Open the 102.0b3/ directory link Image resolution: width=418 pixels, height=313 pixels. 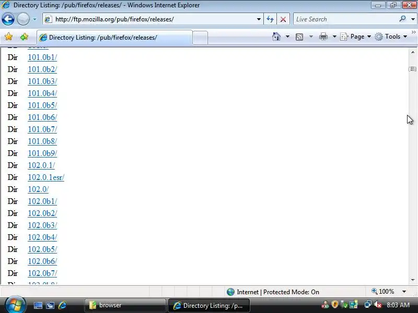[x=42, y=225]
